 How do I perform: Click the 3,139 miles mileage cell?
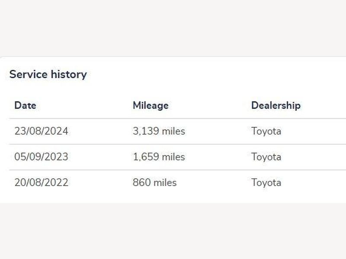tap(159, 131)
